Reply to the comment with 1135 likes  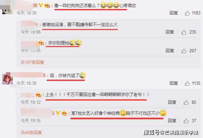(174, 83)
